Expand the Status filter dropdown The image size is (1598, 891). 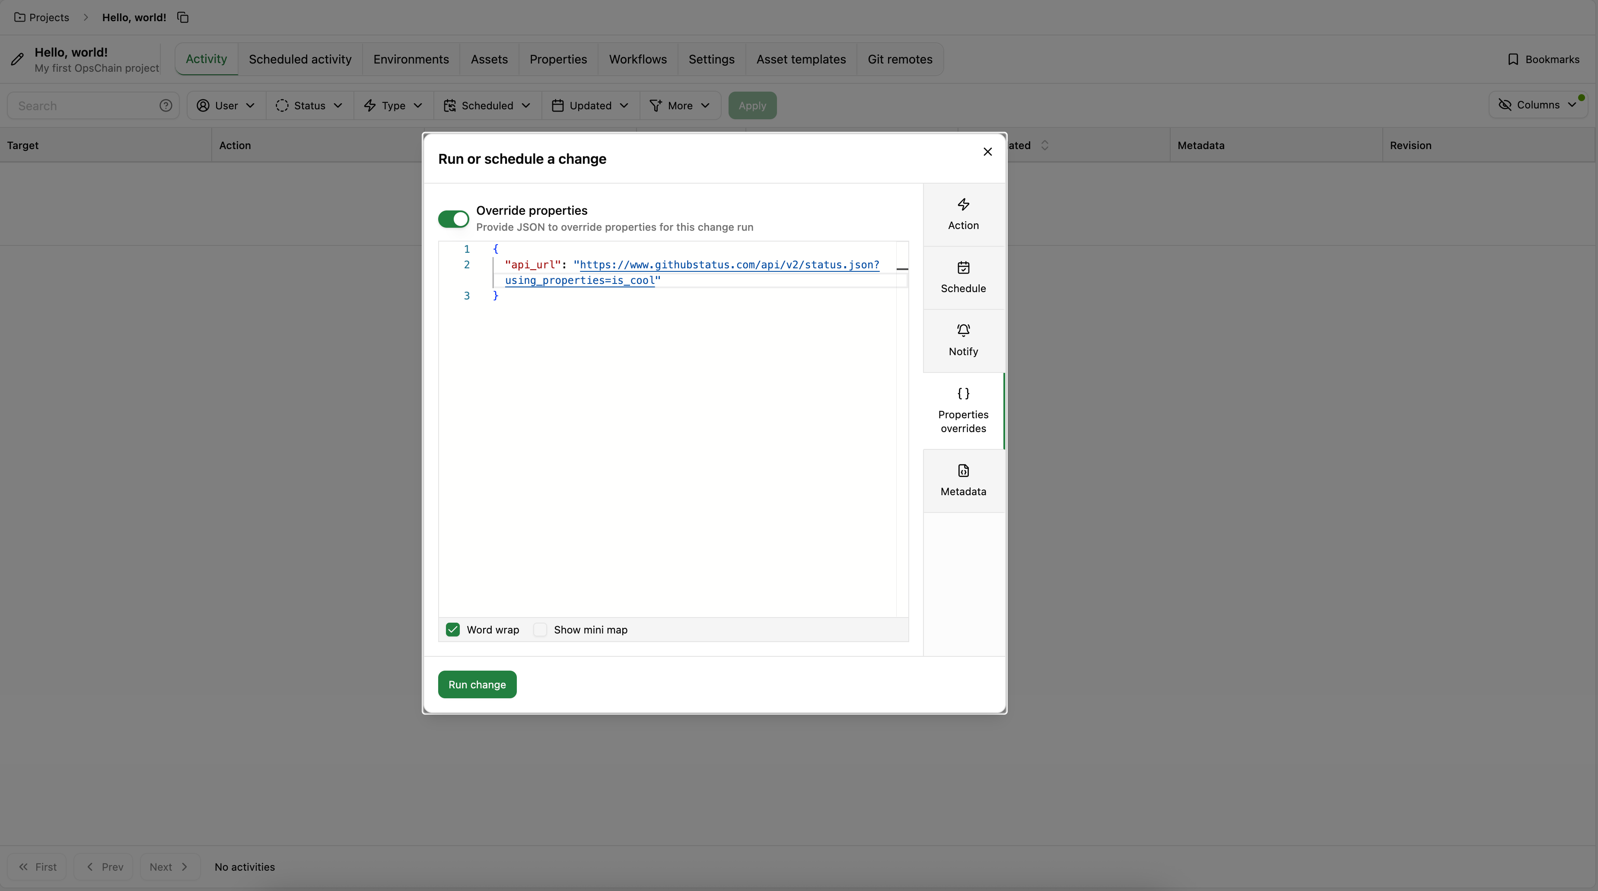pyautogui.click(x=309, y=105)
